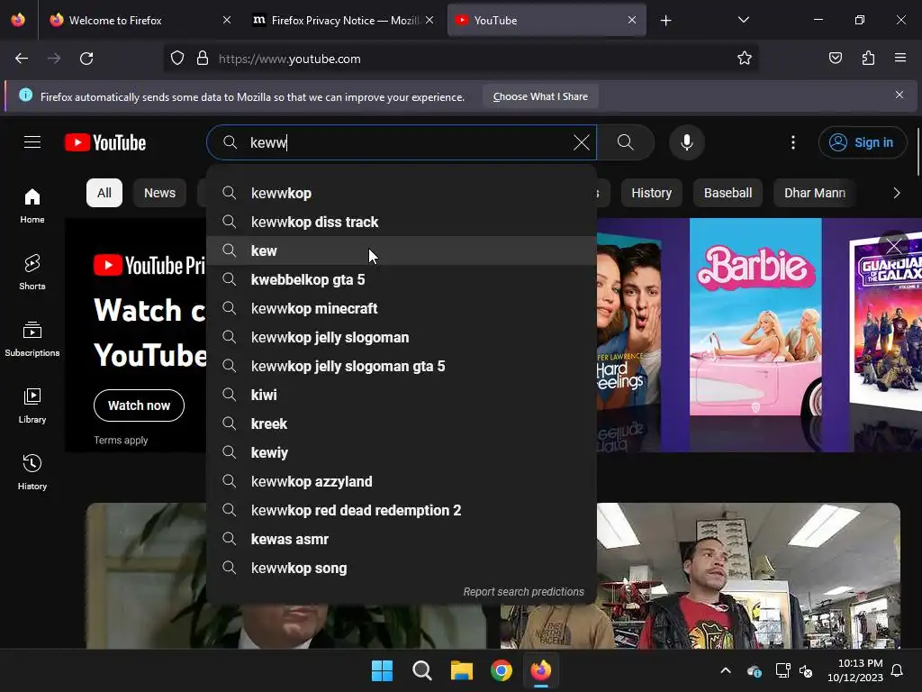Show hidden system tray icons
922x692 pixels.
[726, 670]
